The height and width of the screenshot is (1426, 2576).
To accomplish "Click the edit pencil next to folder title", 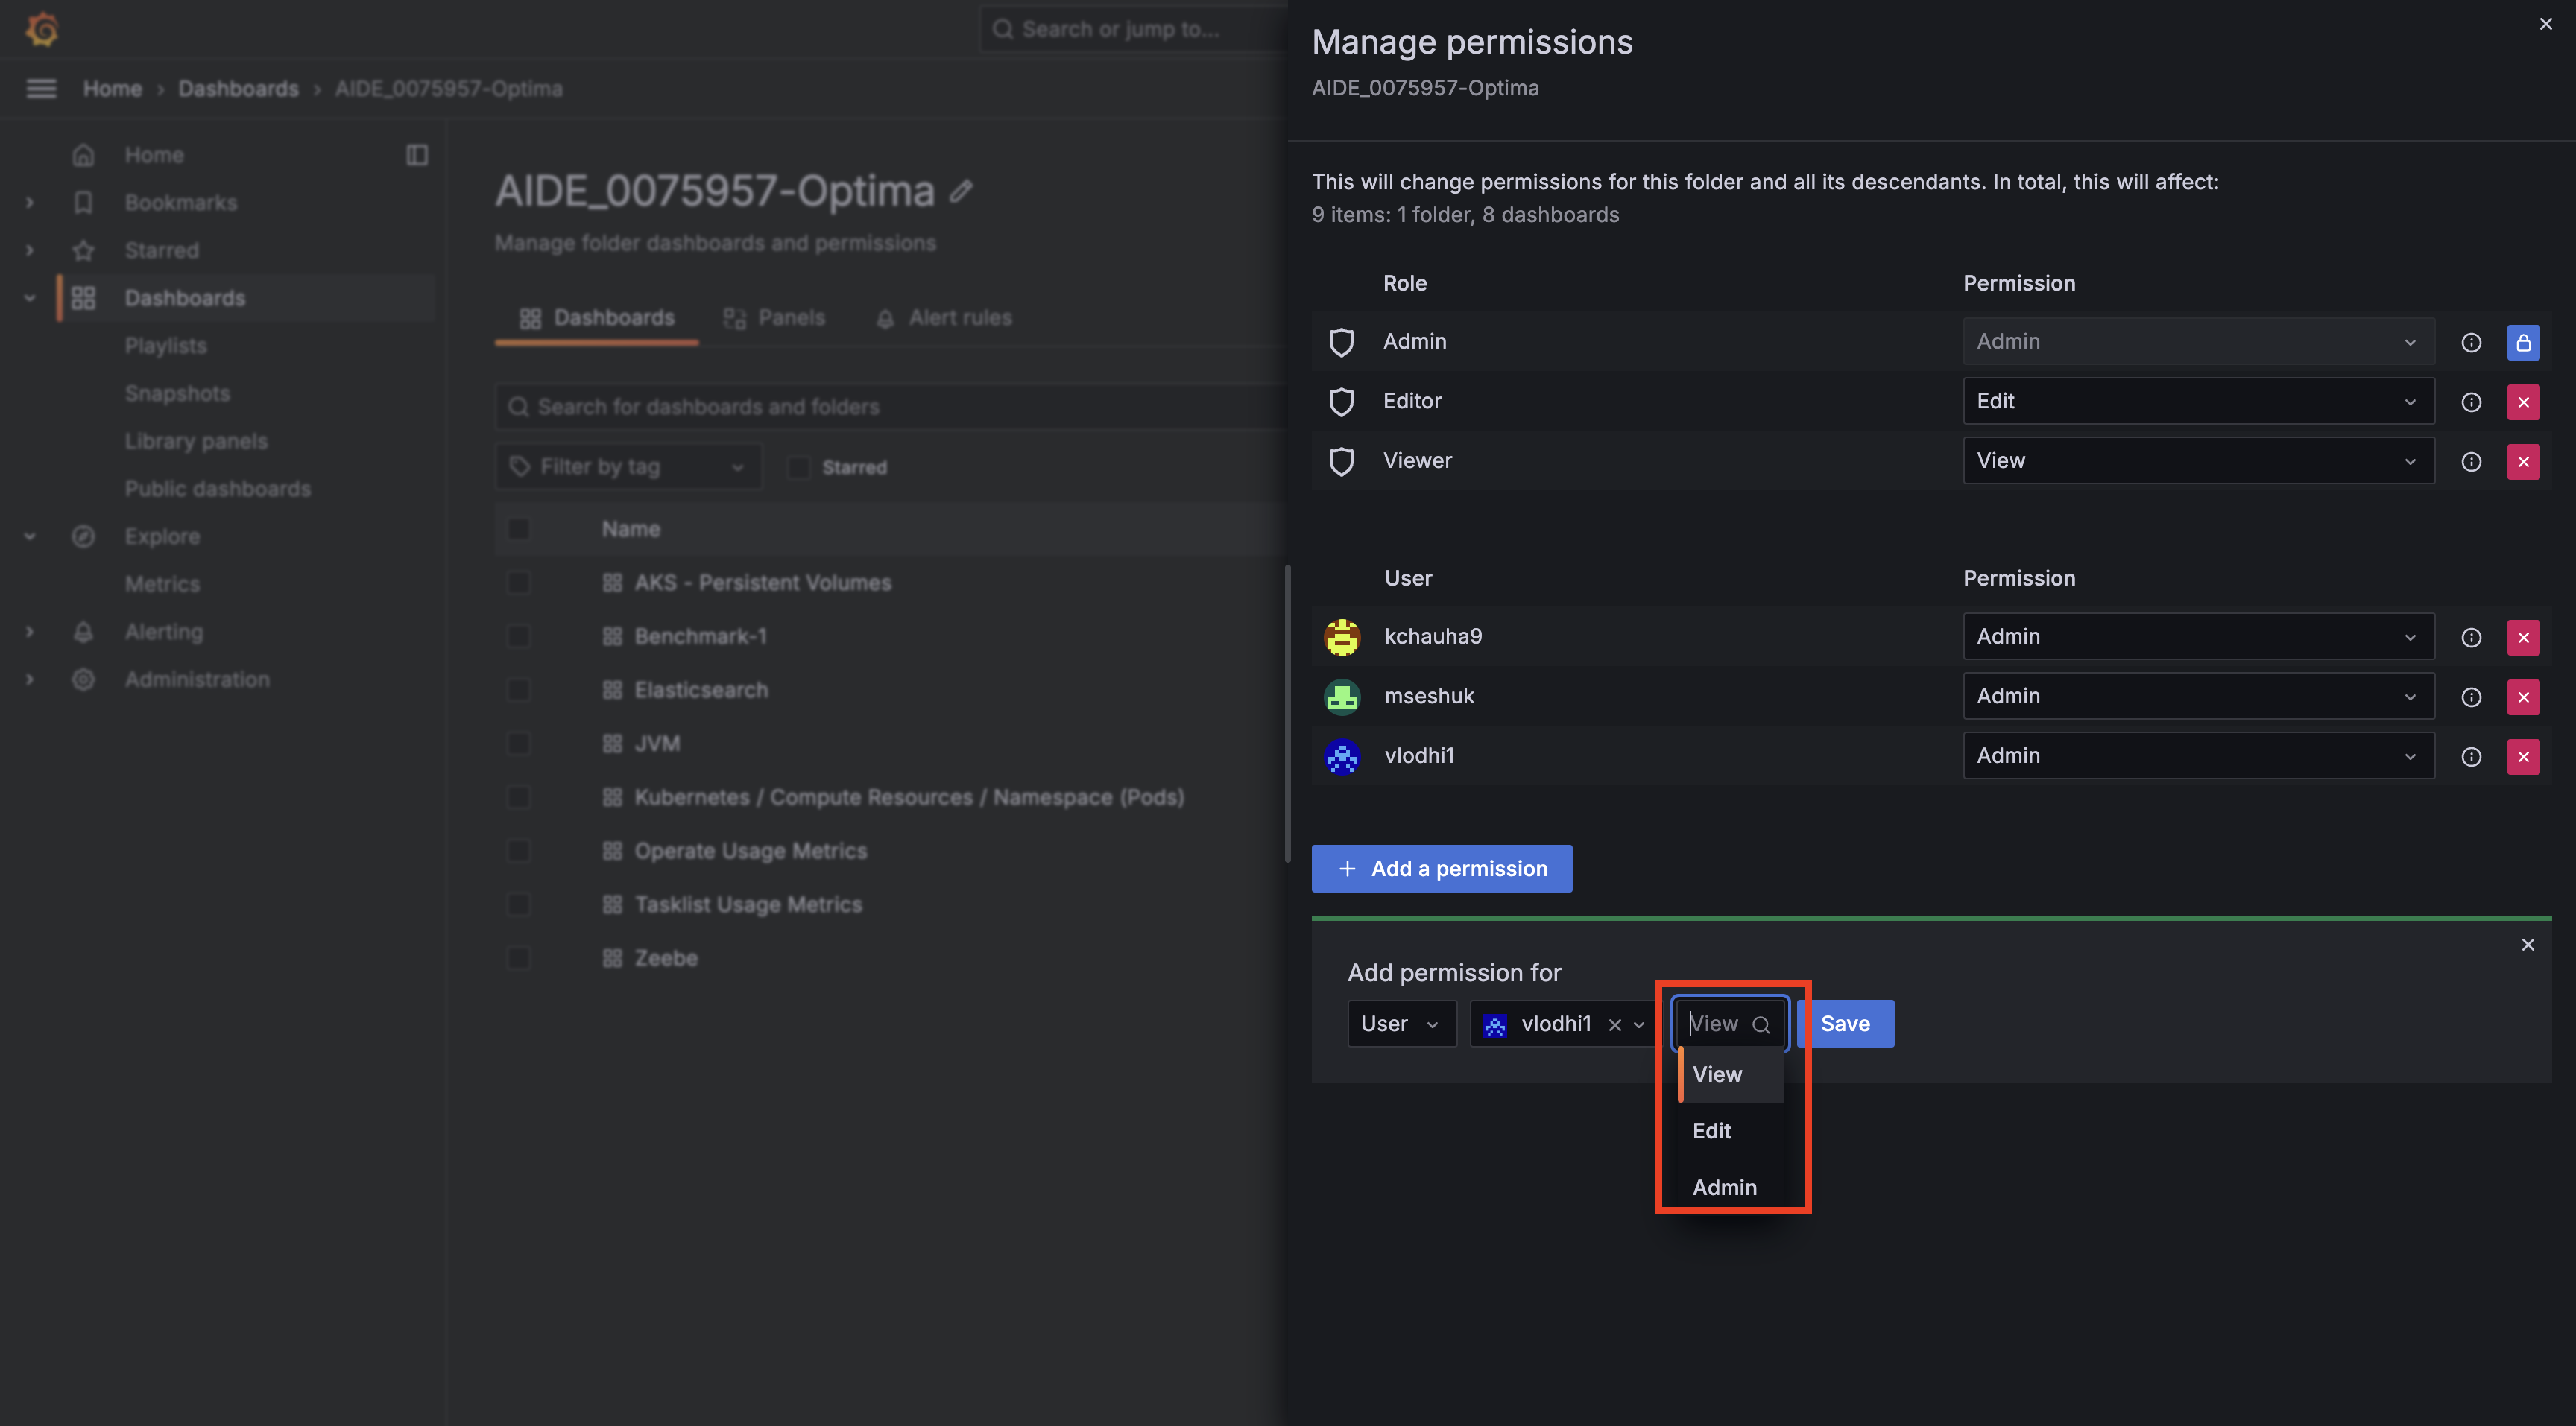I will 961,191.
